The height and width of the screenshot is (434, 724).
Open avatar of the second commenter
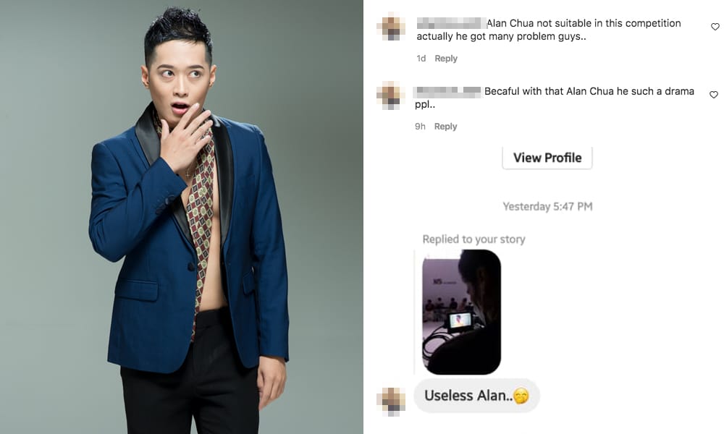[x=391, y=95]
